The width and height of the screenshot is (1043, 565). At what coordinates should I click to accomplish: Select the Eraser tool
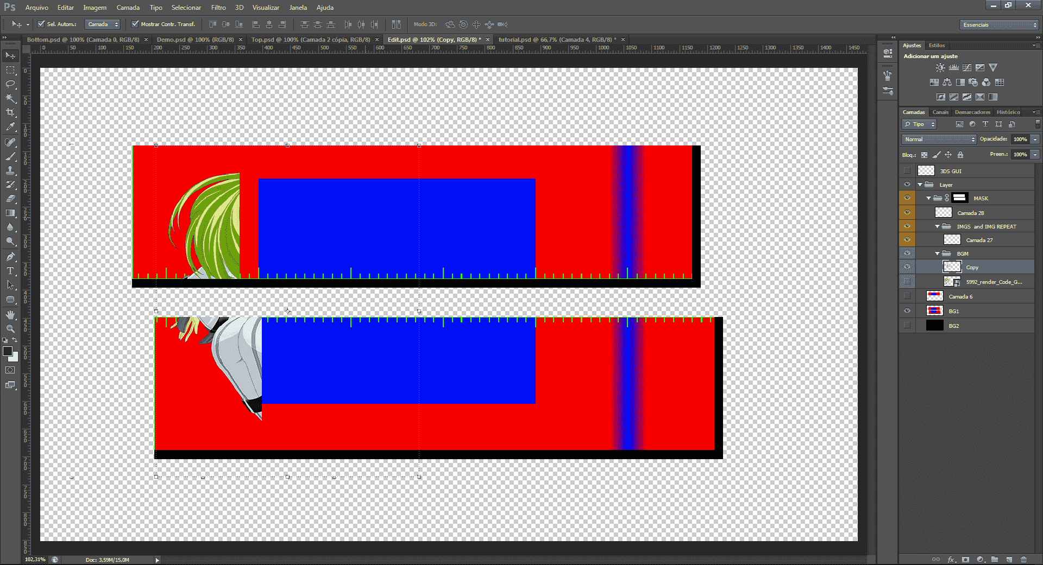pyautogui.click(x=10, y=199)
